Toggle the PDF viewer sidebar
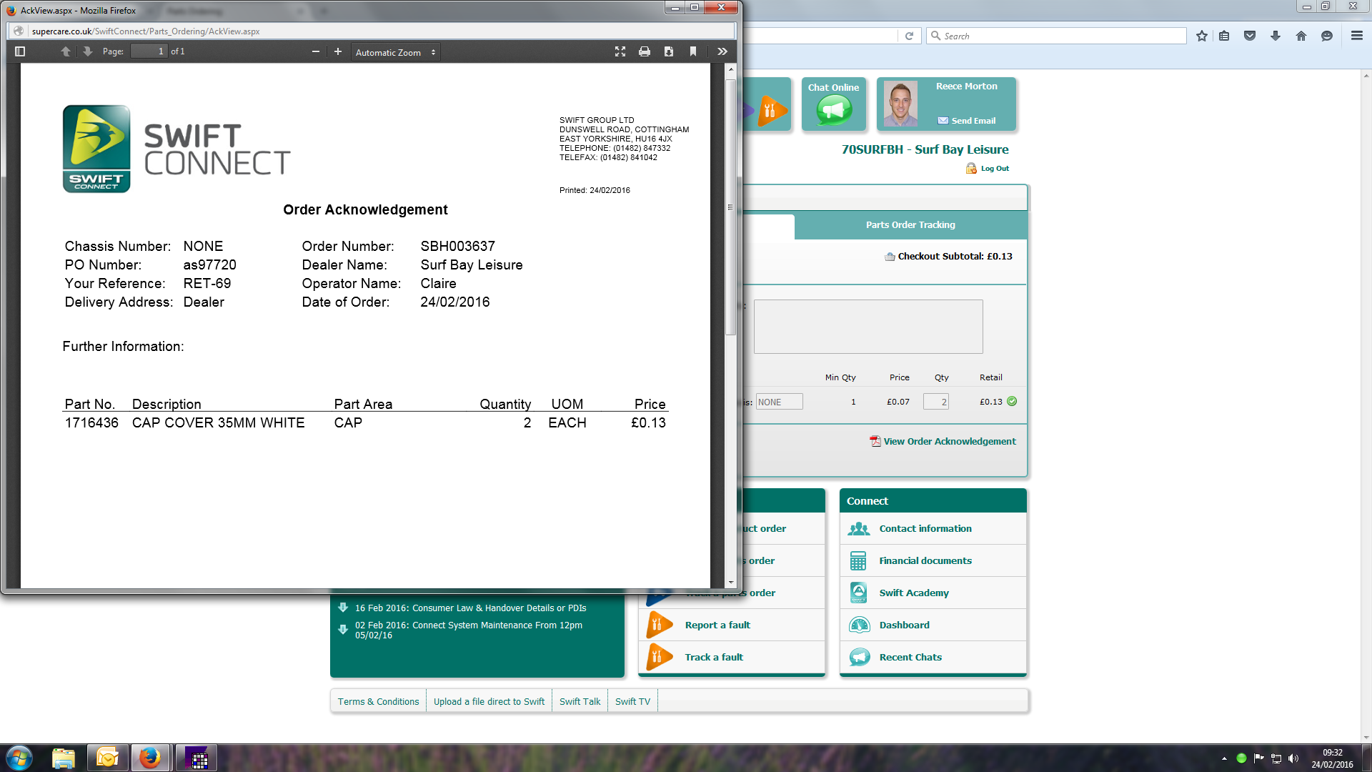Image resolution: width=1372 pixels, height=772 pixels. coord(20,51)
